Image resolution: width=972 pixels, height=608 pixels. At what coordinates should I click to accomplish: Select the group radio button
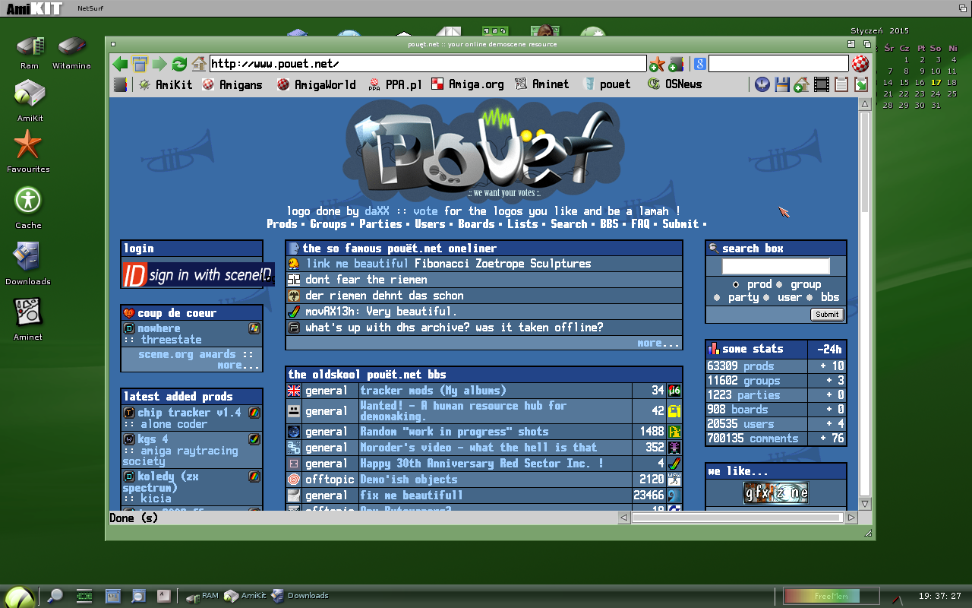coord(779,284)
